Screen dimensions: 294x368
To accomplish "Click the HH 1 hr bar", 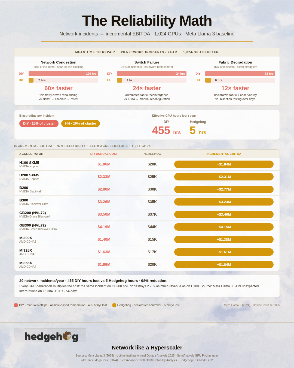I will point(120,80).
